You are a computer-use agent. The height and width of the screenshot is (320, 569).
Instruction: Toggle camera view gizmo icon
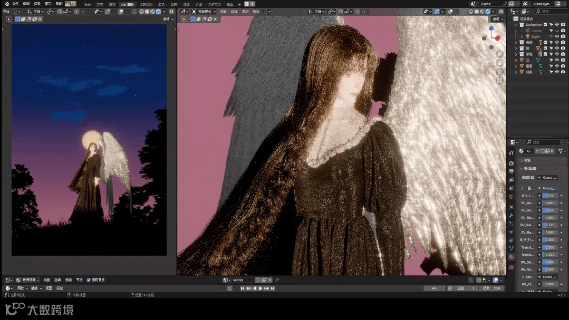(500, 72)
